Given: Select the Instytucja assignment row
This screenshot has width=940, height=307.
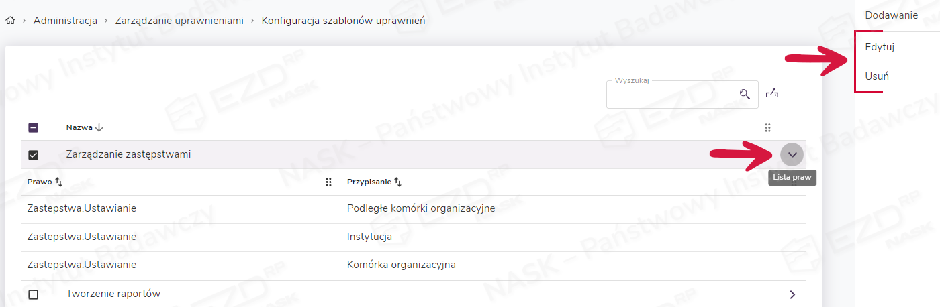Looking at the screenshot, I should 369,237.
